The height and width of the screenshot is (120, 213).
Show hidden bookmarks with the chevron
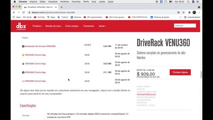(x=180, y=17)
